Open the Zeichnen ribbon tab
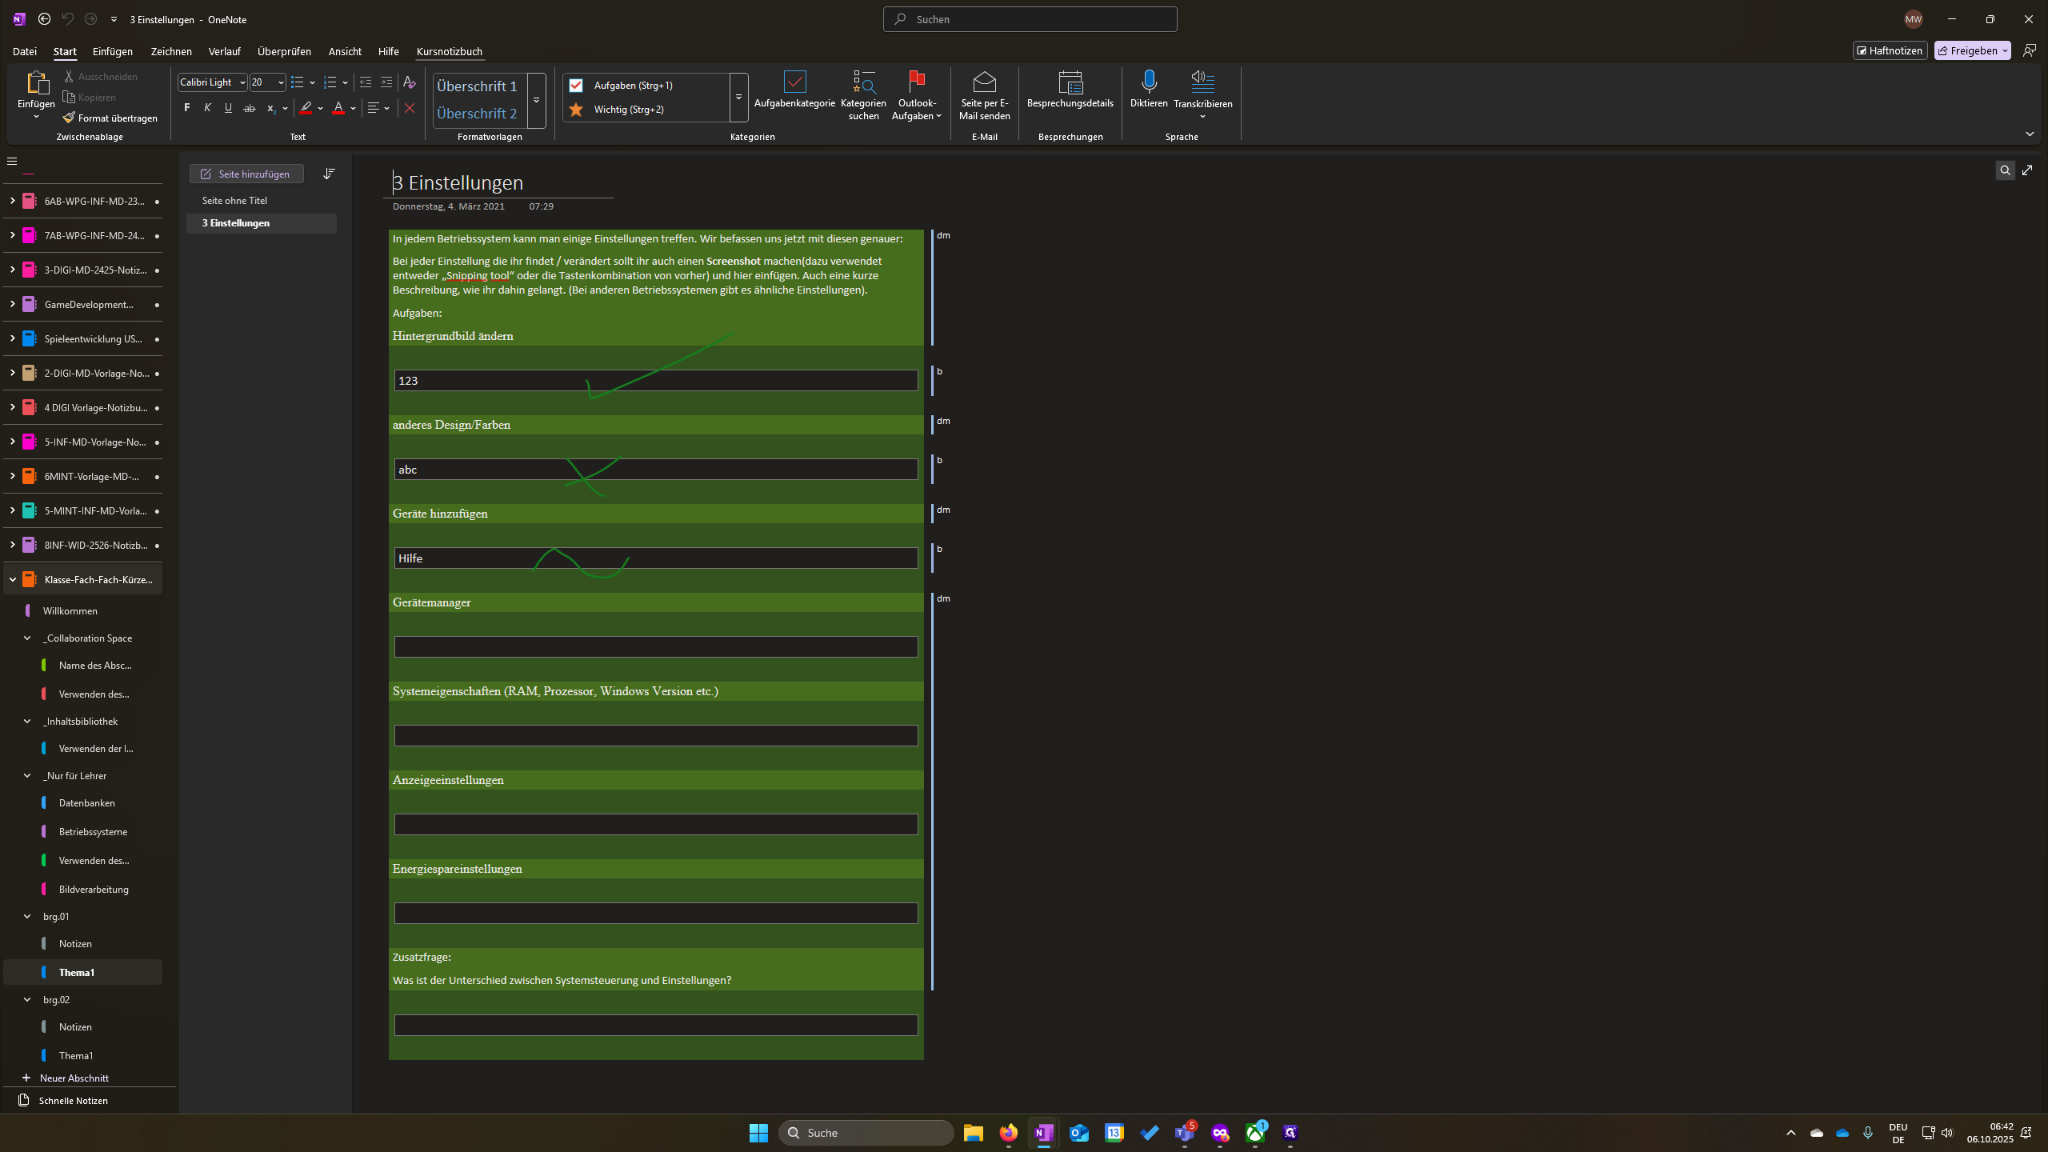 [171, 51]
